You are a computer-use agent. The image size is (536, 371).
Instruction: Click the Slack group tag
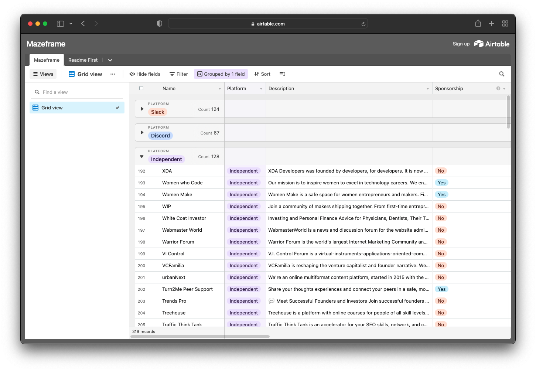(158, 112)
